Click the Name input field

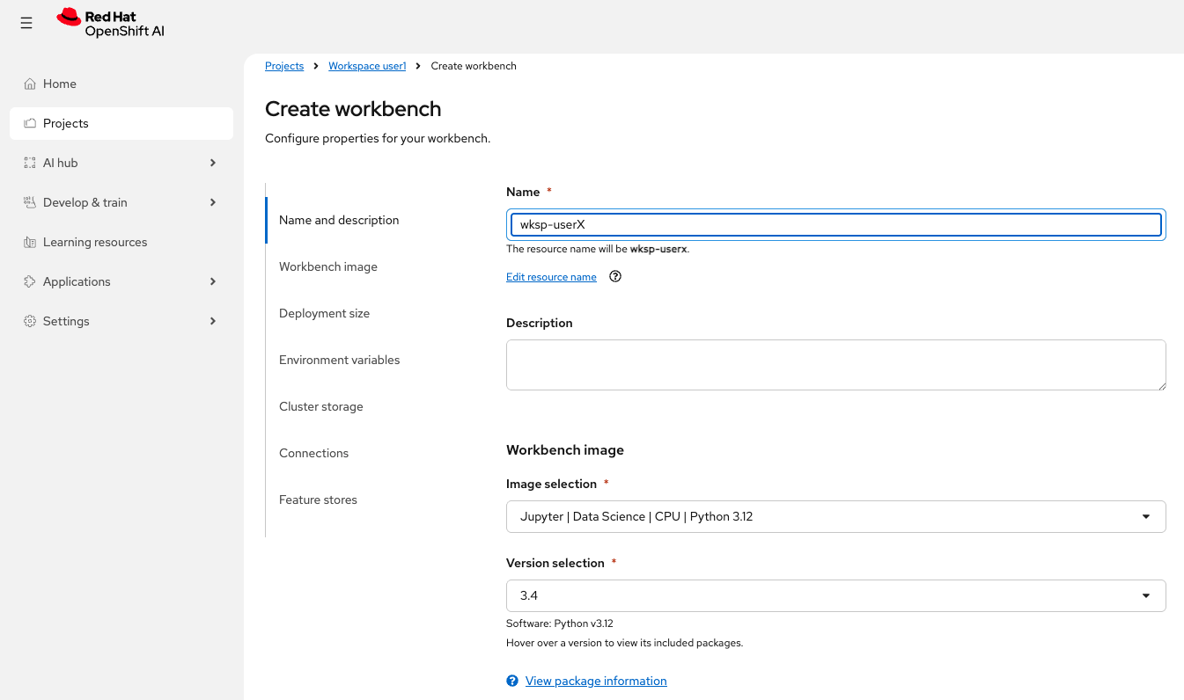pyautogui.click(x=835, y=224)
